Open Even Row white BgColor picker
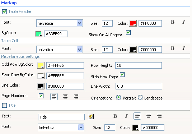 (41, 76)
